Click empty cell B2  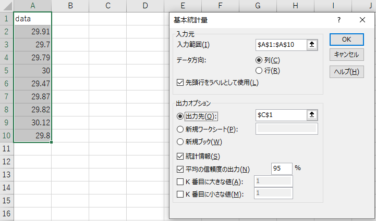tap(70, 32)
